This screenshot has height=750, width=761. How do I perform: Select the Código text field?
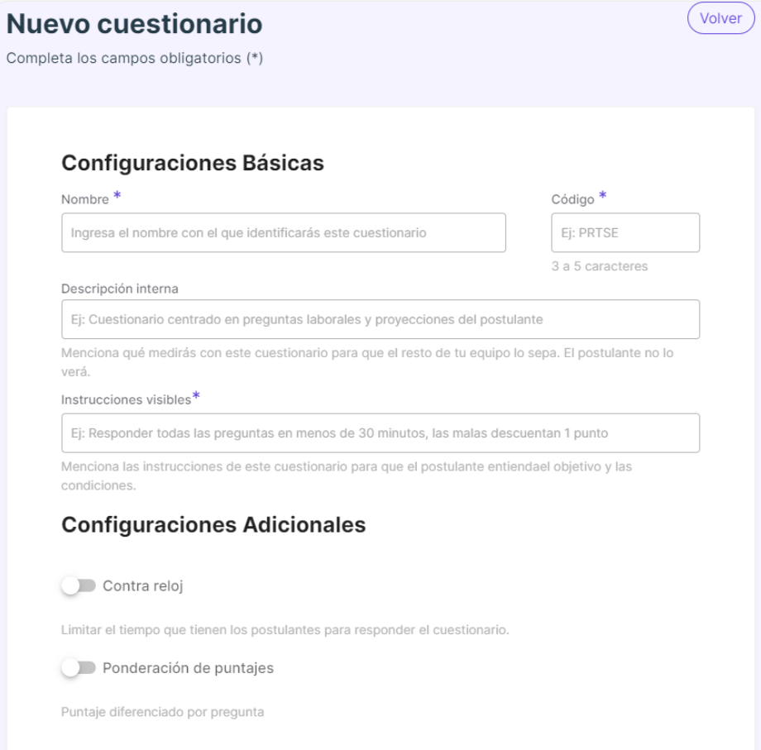point(625,232)
